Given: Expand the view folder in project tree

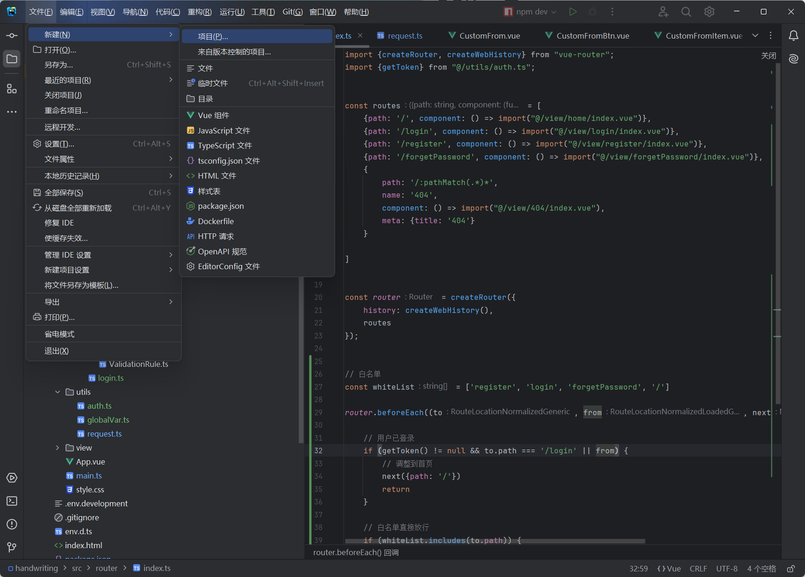Looking at the screenshot, I should pyautogui.click(x=58, y=448).
